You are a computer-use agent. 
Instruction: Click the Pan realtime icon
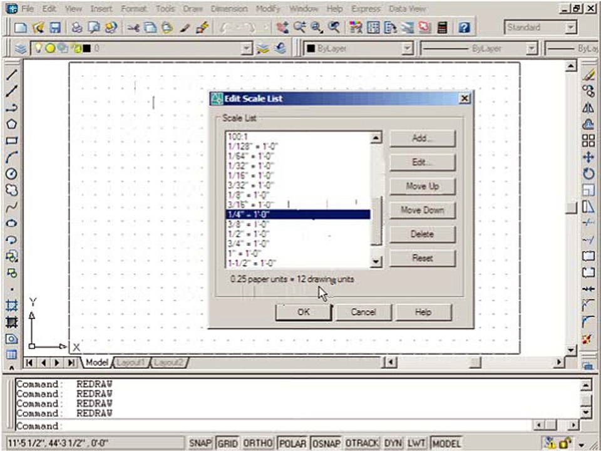(282, 27)
